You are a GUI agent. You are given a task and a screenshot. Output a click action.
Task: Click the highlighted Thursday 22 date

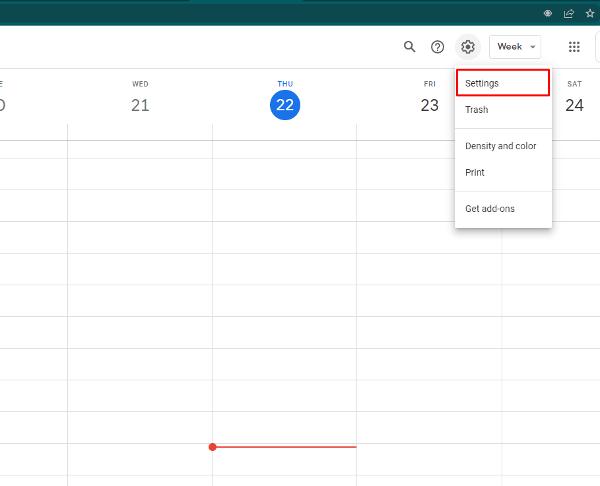285,105
